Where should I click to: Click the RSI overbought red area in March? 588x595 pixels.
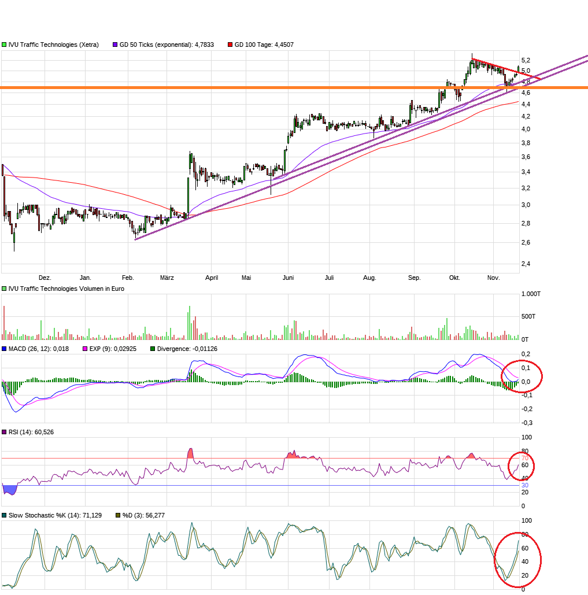click(x=190, y=453)
